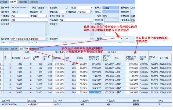Open upper 报表查询 tab

[34, 2]
